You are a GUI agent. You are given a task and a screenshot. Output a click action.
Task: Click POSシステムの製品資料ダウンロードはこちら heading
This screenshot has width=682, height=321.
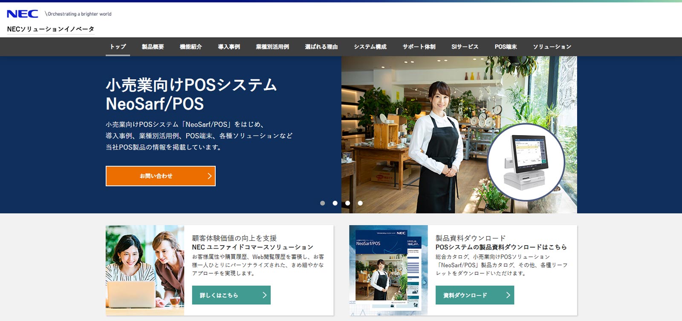pyautogui.click(x=501, y=247)
